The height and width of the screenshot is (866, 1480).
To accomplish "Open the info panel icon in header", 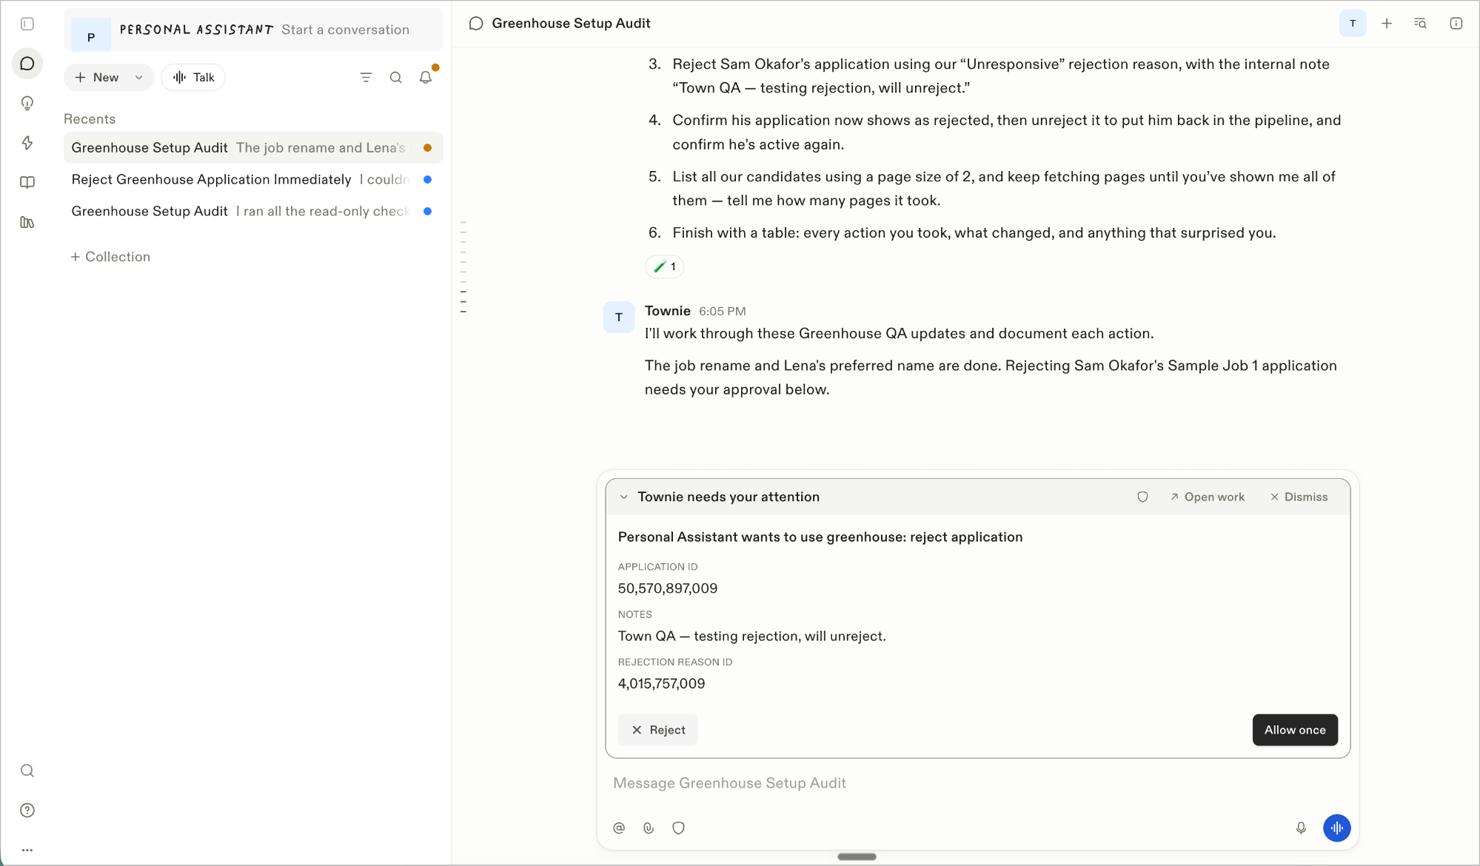I will point(1456,24).
